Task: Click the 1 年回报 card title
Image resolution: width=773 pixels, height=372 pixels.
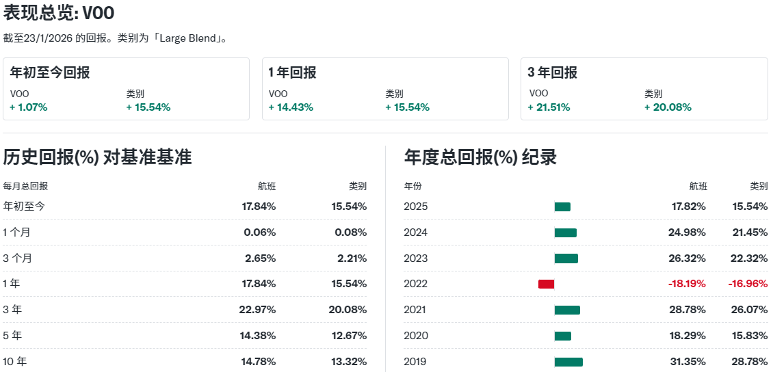Action: pos(292,72)
